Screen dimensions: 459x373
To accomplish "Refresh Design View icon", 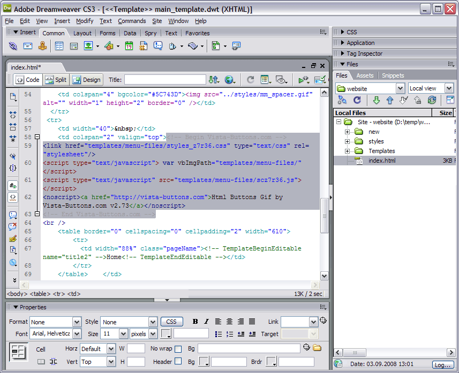I will pyautogui.click(x=250, y=80).
